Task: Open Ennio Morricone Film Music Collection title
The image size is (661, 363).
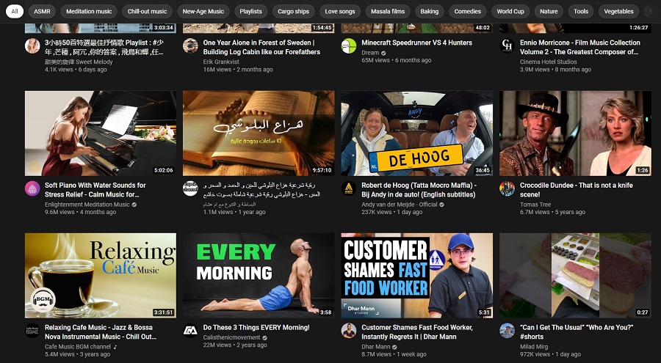Action: (x=579, y=47)
